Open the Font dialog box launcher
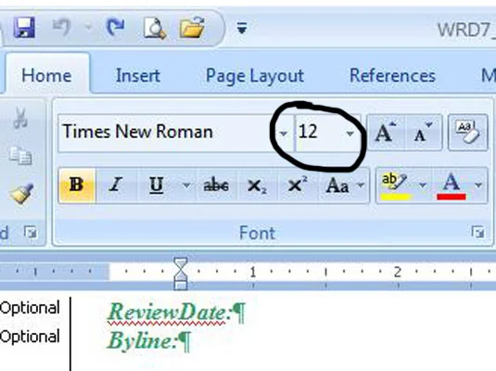This screenshot has height=371, width=496. [x=477, y=232]
